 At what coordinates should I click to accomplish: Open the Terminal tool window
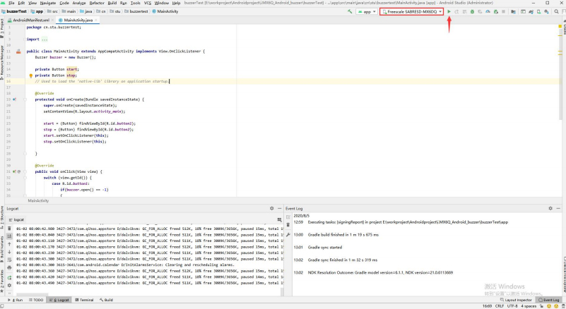click(x=83, y=300)
